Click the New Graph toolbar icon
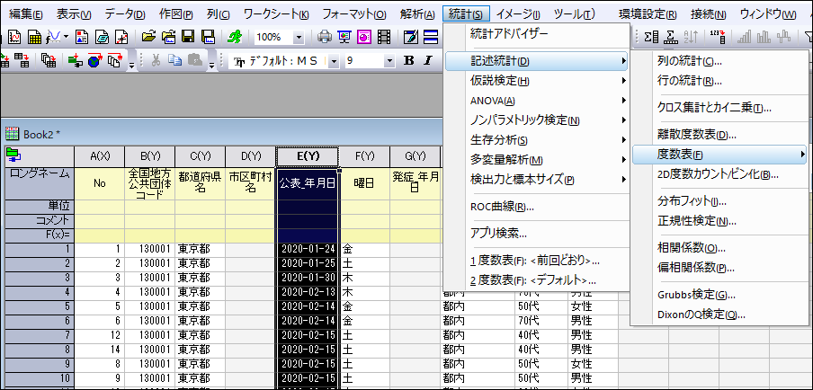Screen dimensions: 813x390 [x=15, y=37]
